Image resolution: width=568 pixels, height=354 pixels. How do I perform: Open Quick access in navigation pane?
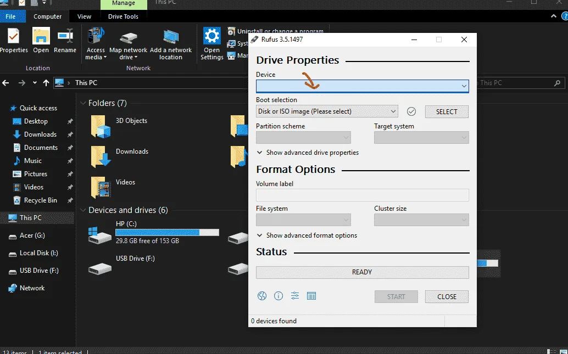point(34,108)
